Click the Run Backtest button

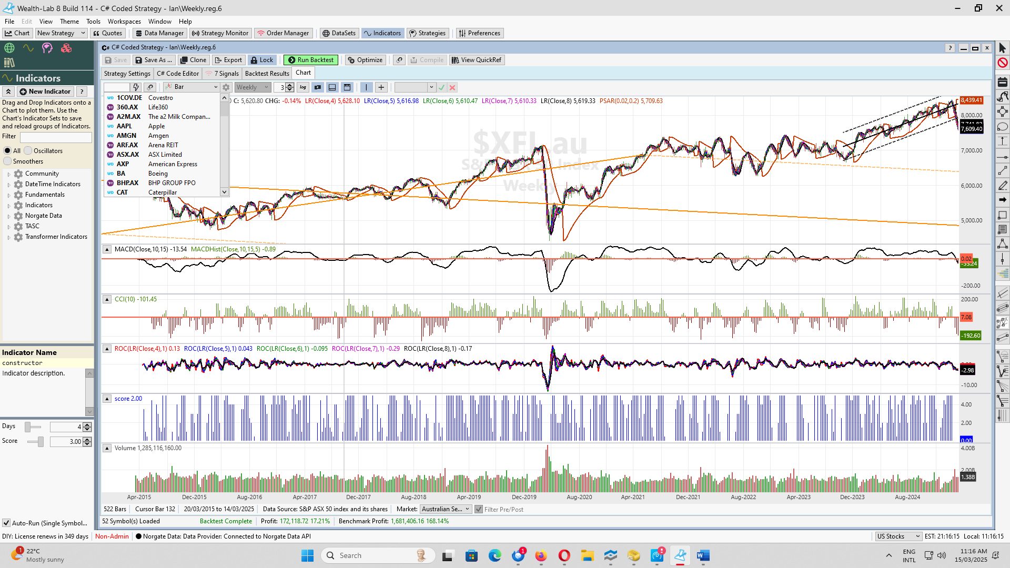[x=310, y=60]
